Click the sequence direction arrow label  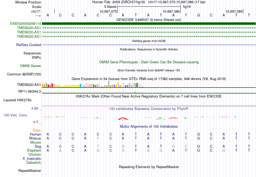[x=38, y=16]
